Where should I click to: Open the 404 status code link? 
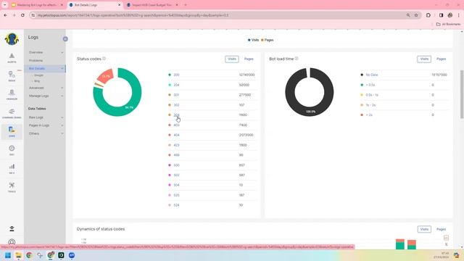click(176, 135)
